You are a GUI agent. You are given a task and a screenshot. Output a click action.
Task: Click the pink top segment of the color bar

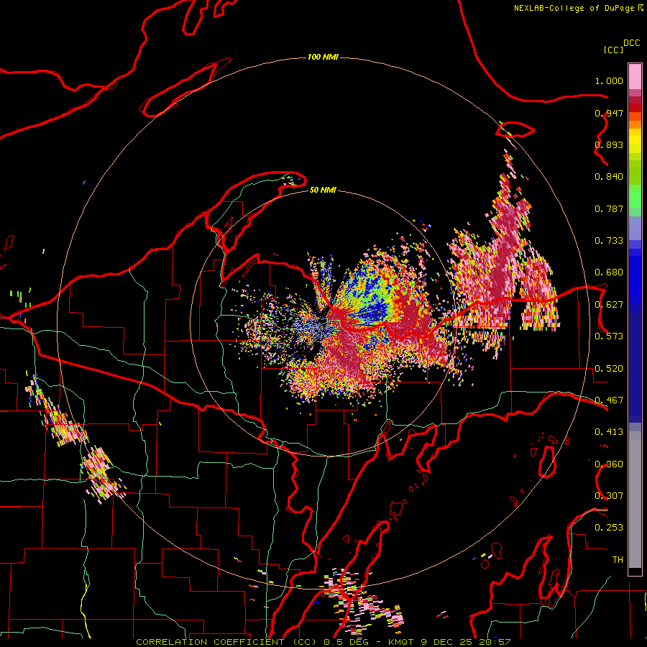click(635, 76)
